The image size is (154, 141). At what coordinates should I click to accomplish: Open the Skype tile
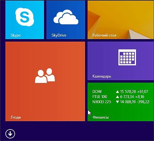pos(25,20)
